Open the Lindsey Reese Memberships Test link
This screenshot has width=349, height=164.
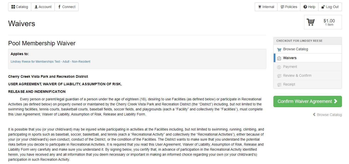click(50, 62)
